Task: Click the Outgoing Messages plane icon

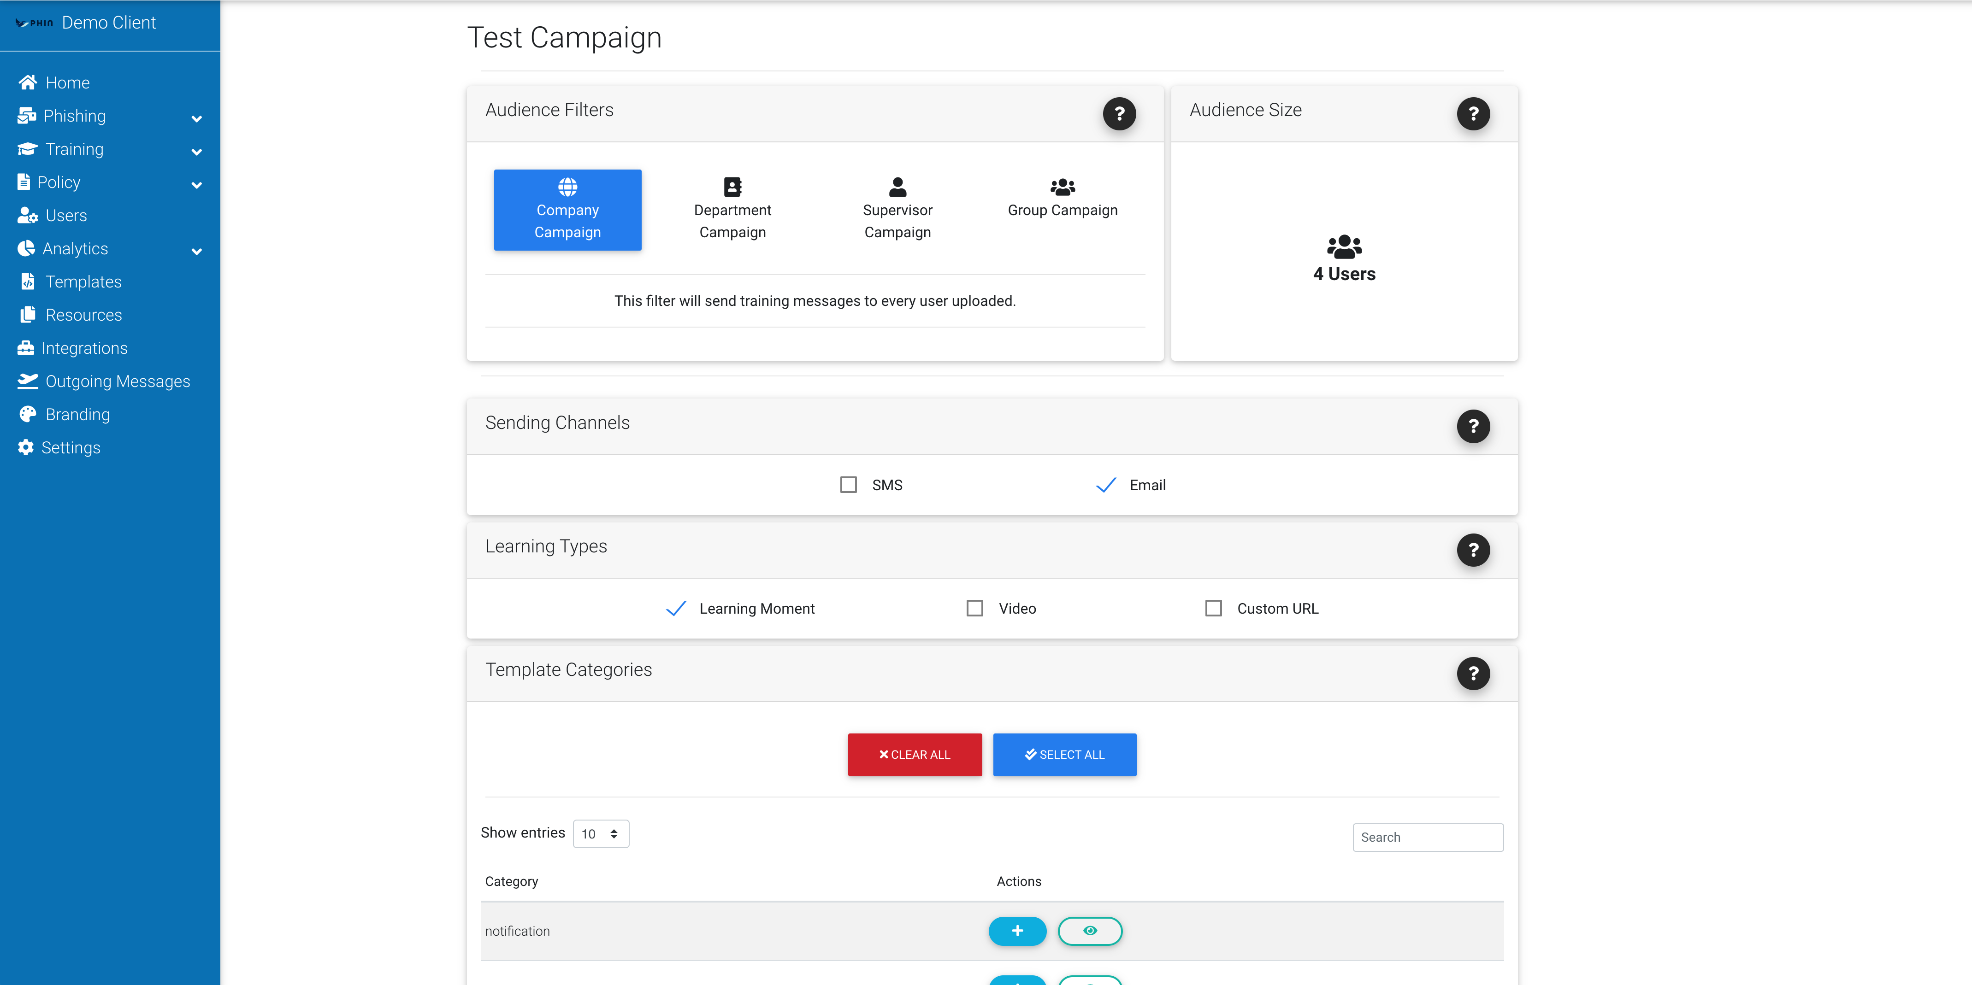Action: [x=28, y=381]
